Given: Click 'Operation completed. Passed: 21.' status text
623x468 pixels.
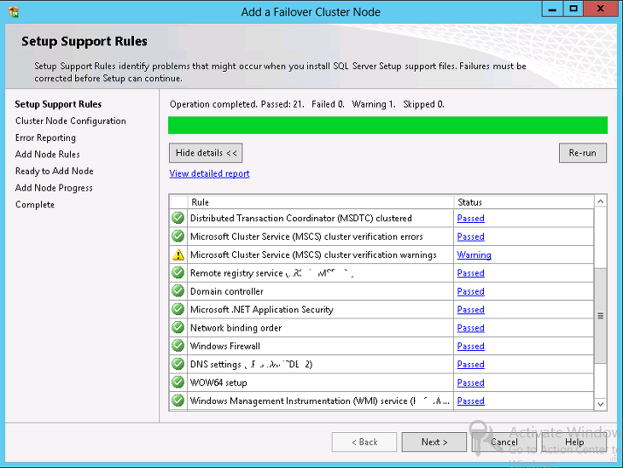Looking at the screenshot, I should click(x=236, y=104).
